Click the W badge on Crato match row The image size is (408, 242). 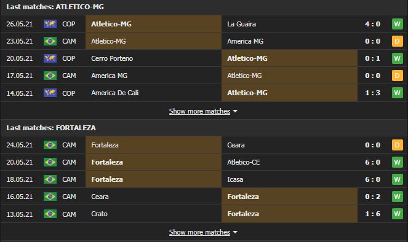tap(397, 214)
